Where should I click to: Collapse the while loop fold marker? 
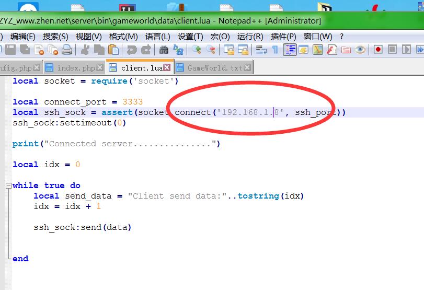pyautogui.click(x=8, y=185)
